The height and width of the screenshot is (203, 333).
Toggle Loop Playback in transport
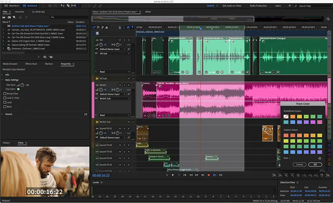coord(215,175)
